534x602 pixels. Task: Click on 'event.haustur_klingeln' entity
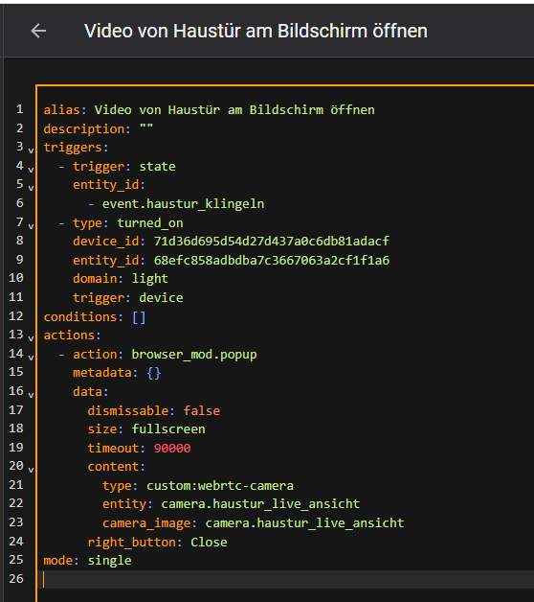(x=183, y=203)
